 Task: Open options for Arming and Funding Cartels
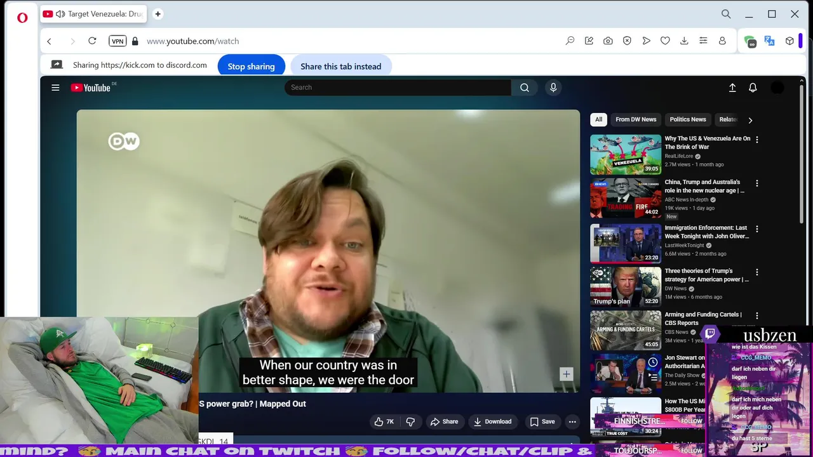click(756, 315)
